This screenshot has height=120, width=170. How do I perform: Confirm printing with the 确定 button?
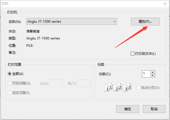click(127, 109)
